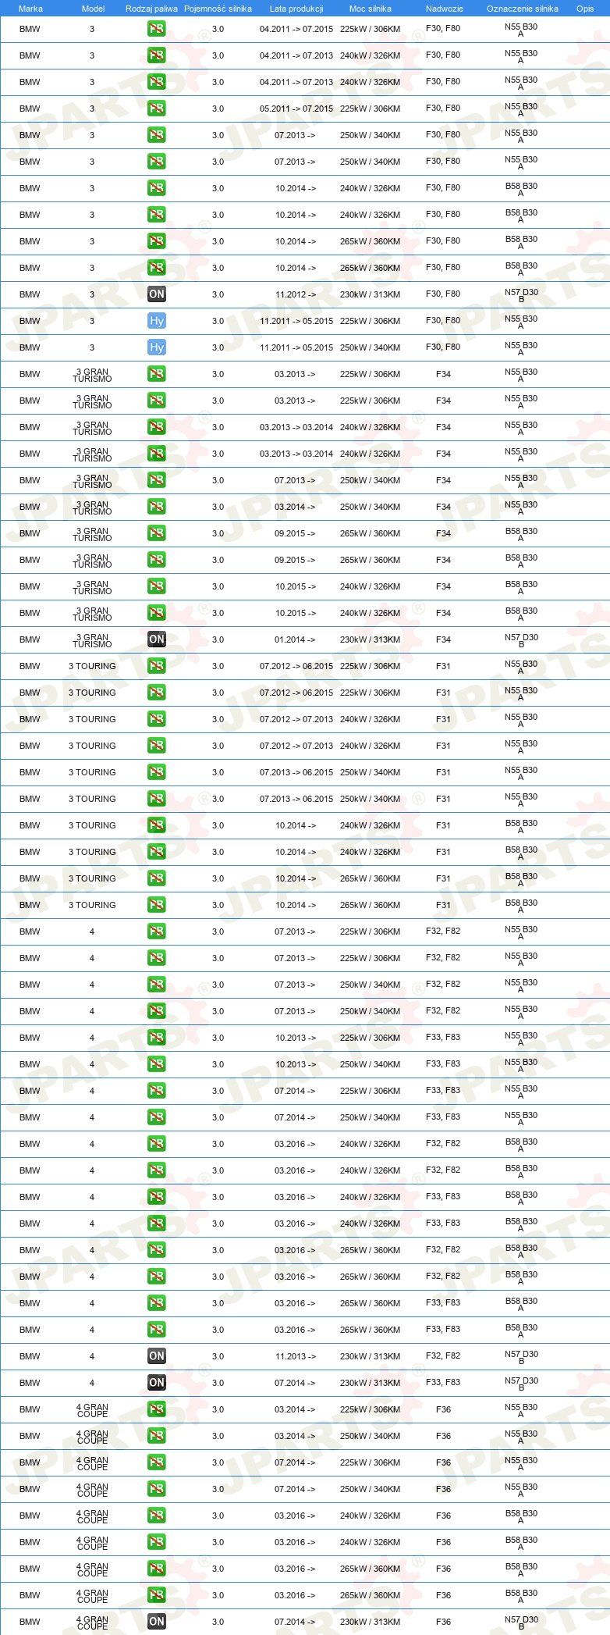Viewport: 610px width, 1635px height.
Task: Click petrol icon in 4 Gran Coupe 07.2014 250kW row
Action: [157, 1489]
